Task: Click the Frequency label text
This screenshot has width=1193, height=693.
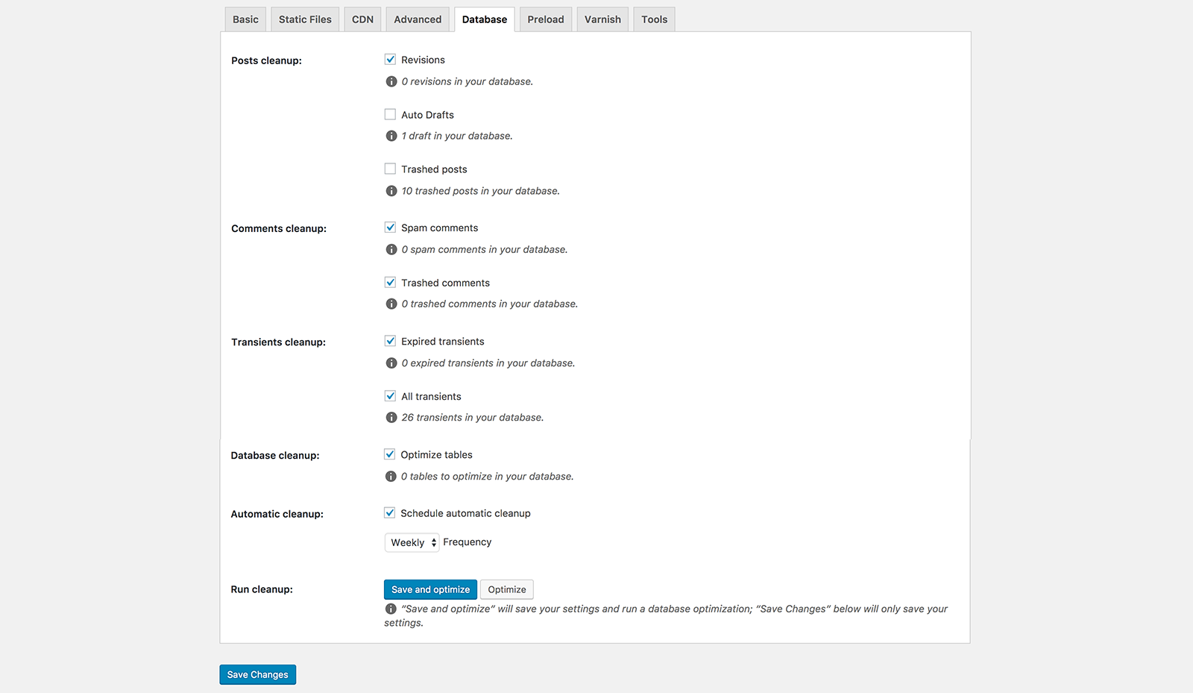Action: (468, 542)
